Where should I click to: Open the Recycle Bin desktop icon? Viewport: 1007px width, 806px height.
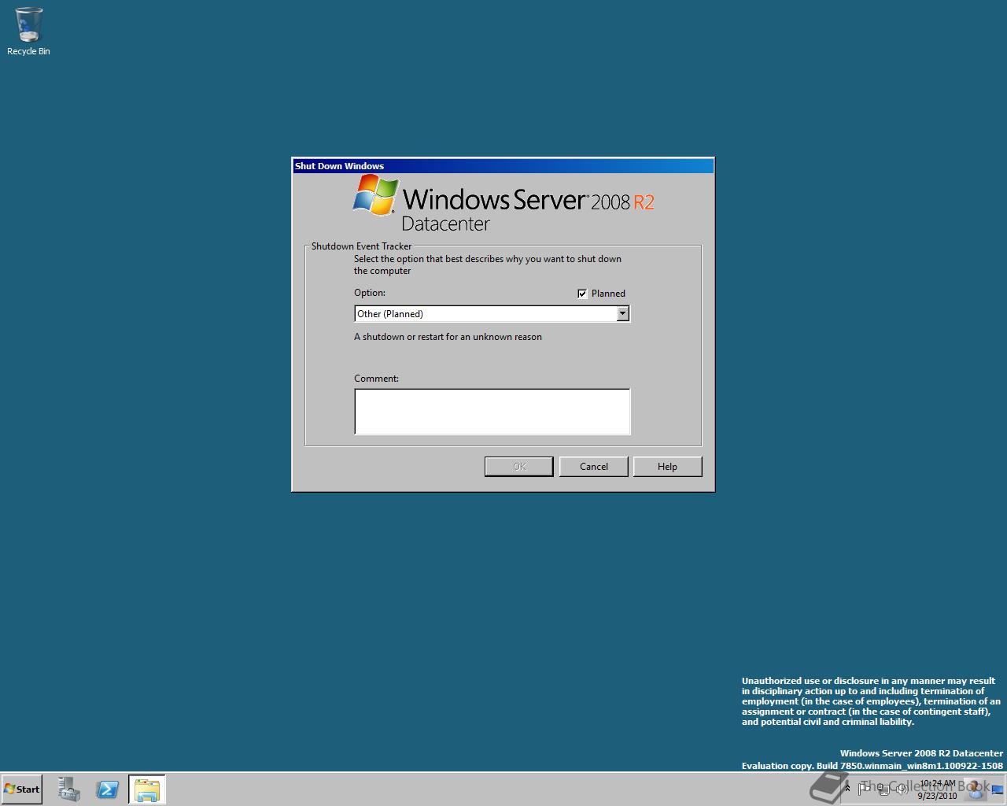coord(28,31)
